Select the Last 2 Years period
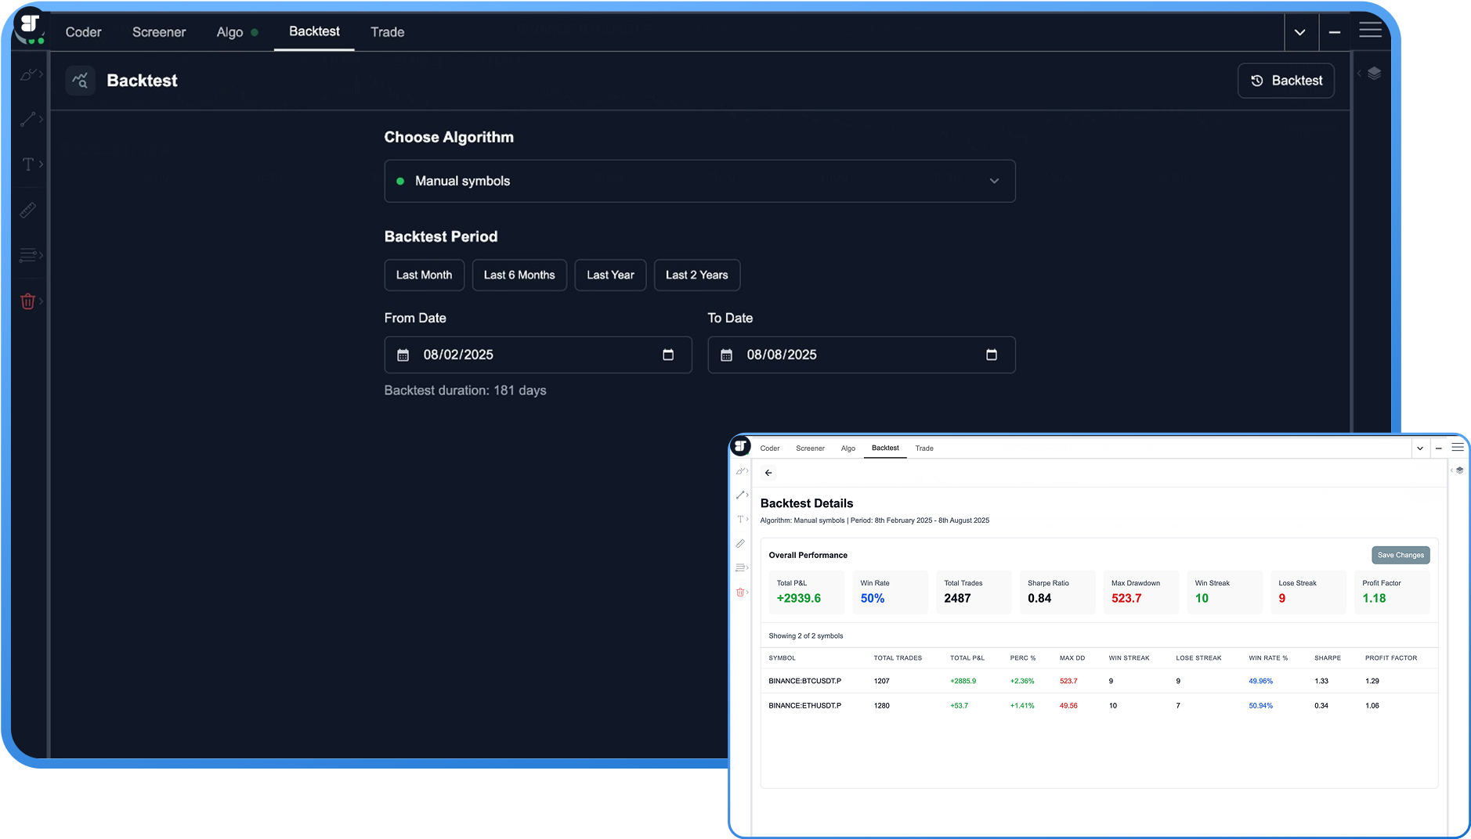1471x839 pixels. 697,275
